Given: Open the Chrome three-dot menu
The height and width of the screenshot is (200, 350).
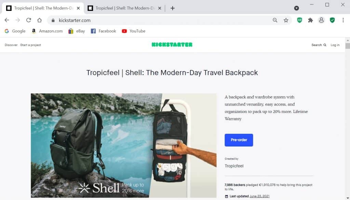Looking at the screenshot, I should [x=343, y=20].
